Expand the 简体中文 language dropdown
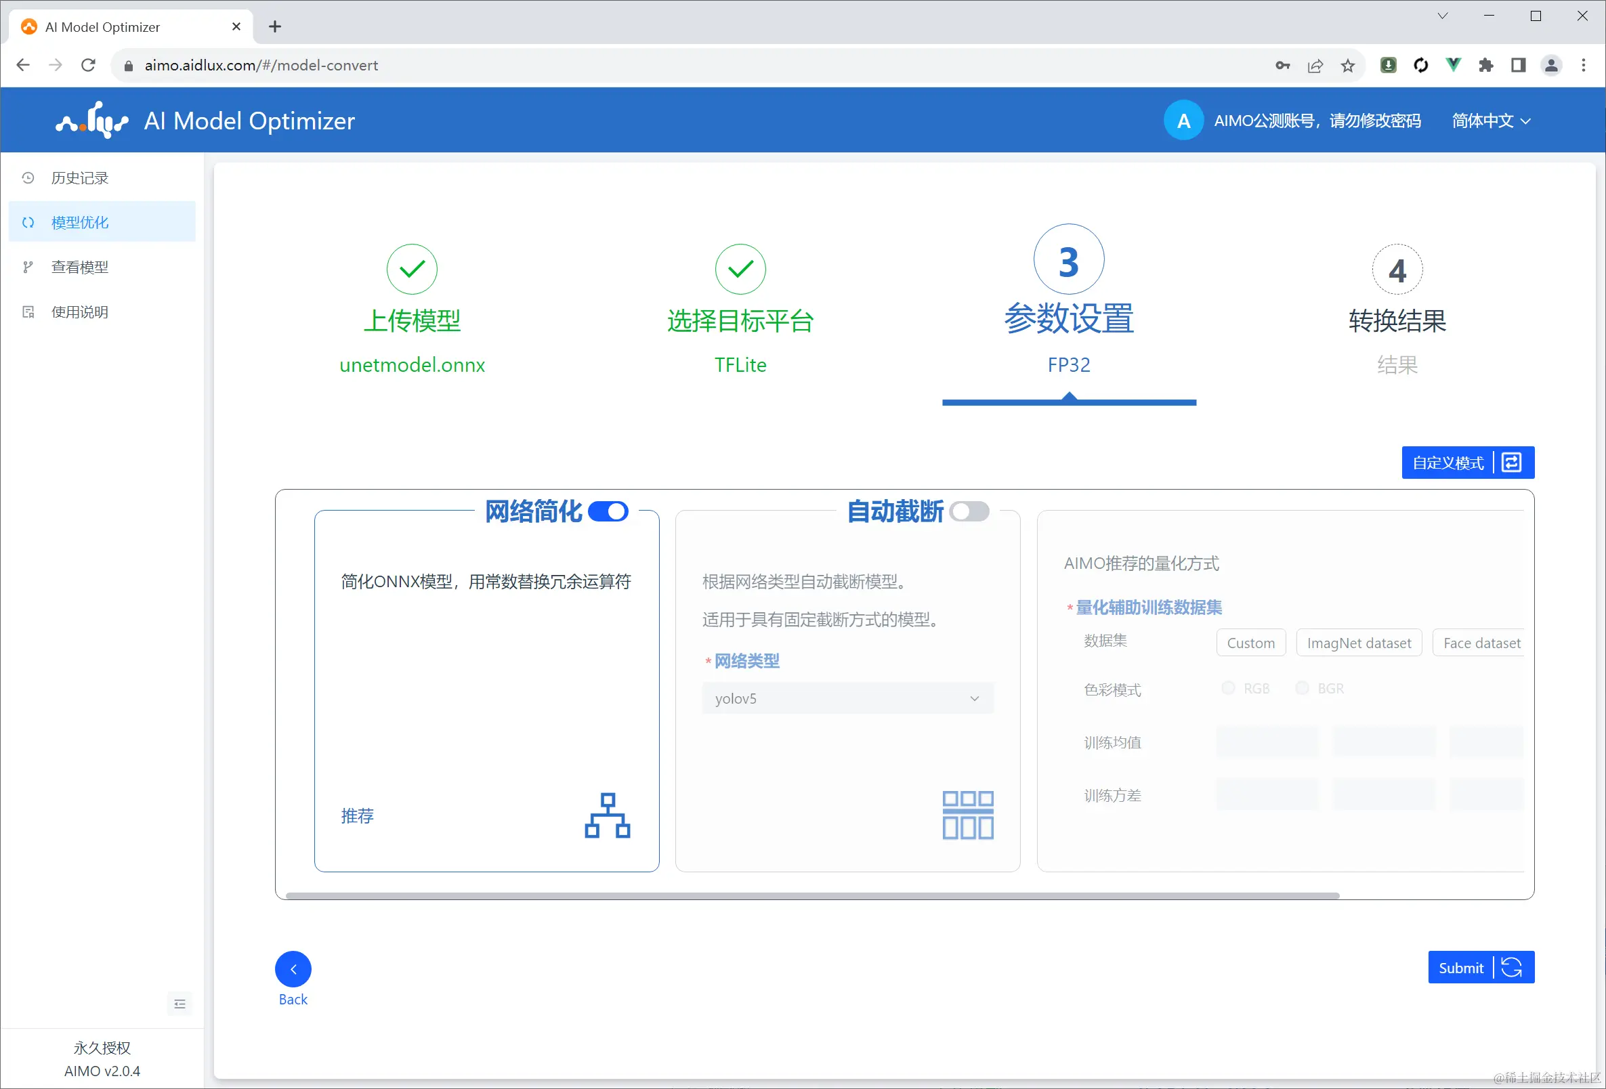1606x1089 pixels. 1491,121
